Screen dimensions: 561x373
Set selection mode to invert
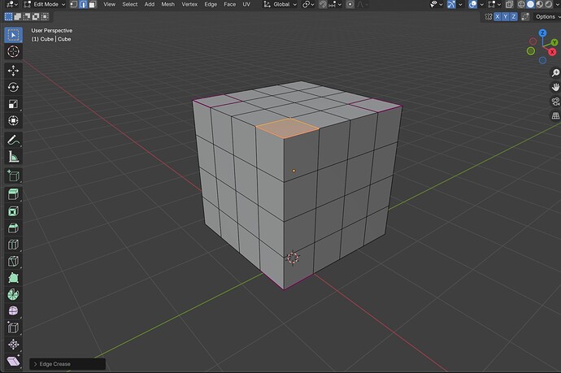coord(36,16)
